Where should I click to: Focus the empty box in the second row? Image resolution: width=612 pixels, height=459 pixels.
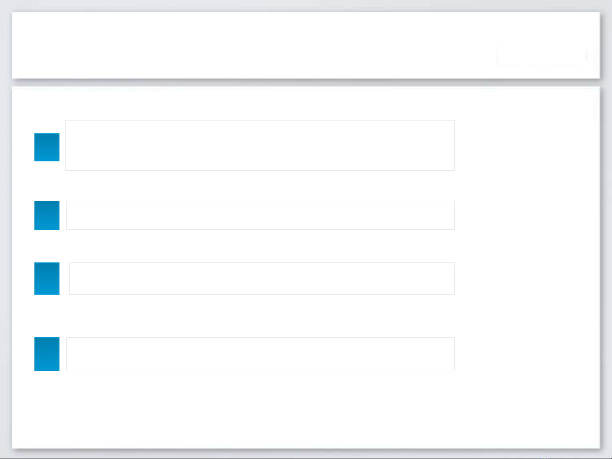(x=260, y=215)
